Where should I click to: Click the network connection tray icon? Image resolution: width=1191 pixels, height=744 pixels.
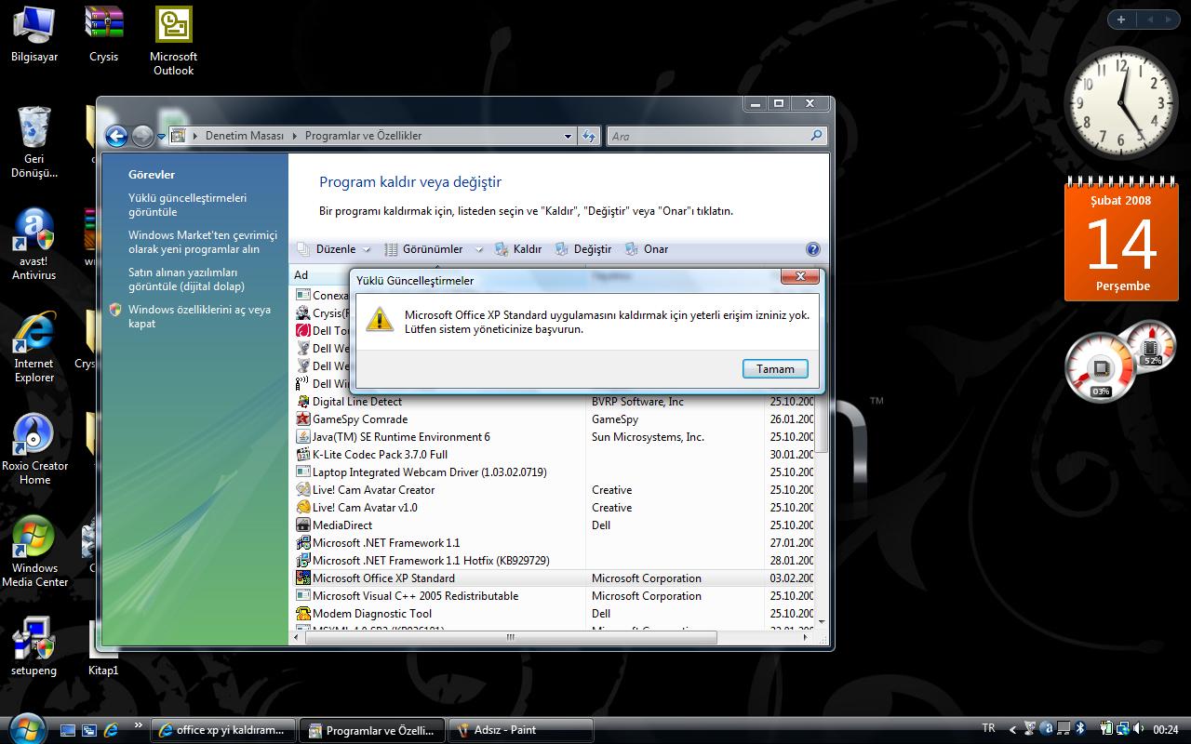coord(1124,729)
